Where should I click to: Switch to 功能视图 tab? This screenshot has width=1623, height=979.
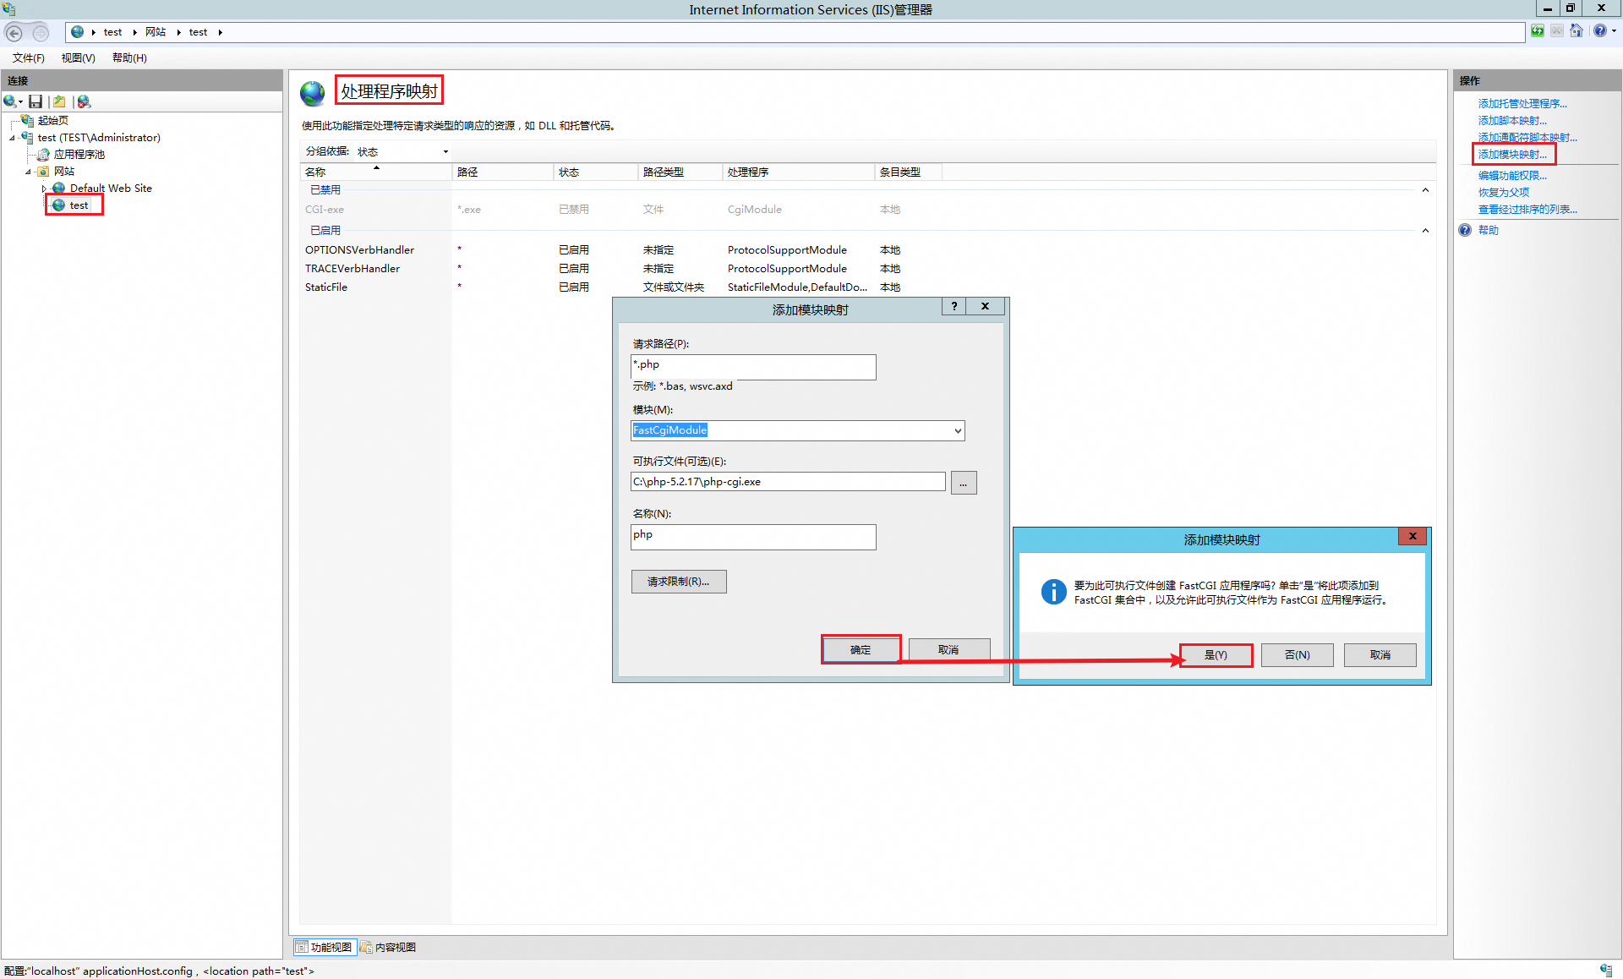(325, 948)
